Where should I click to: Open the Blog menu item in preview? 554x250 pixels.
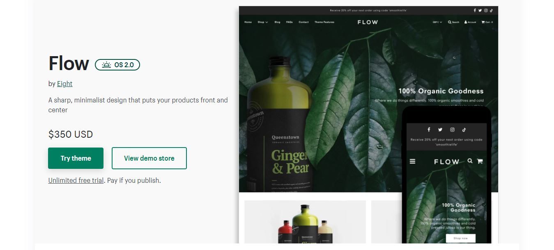277,22
